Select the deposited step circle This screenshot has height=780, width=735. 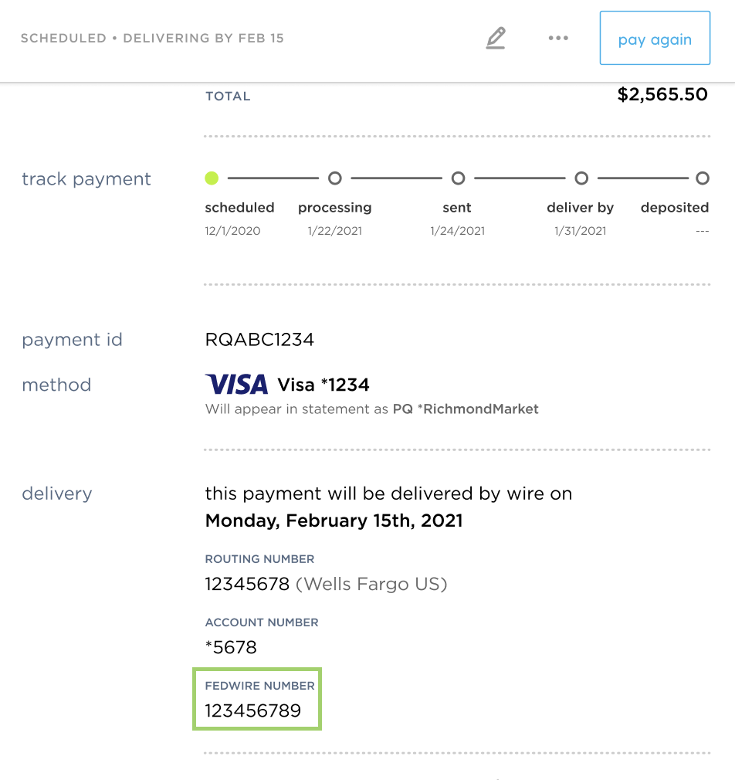tap(702, 178)
